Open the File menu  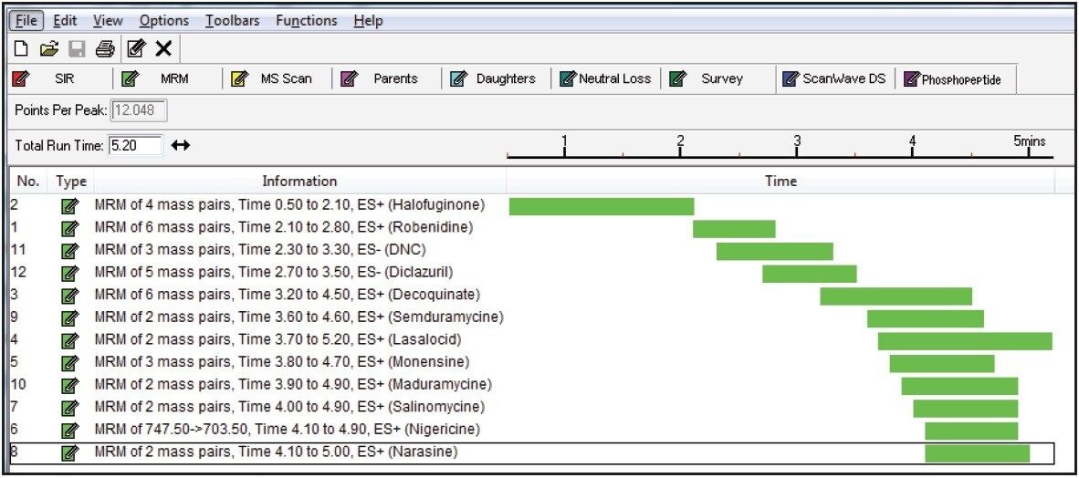pos(26,21)
